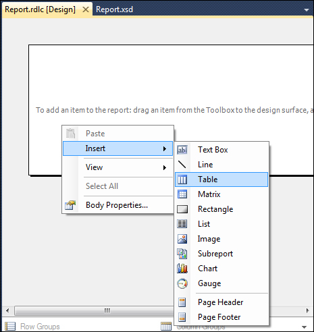Switch to the Report.xsd tab

pos(114,9)
